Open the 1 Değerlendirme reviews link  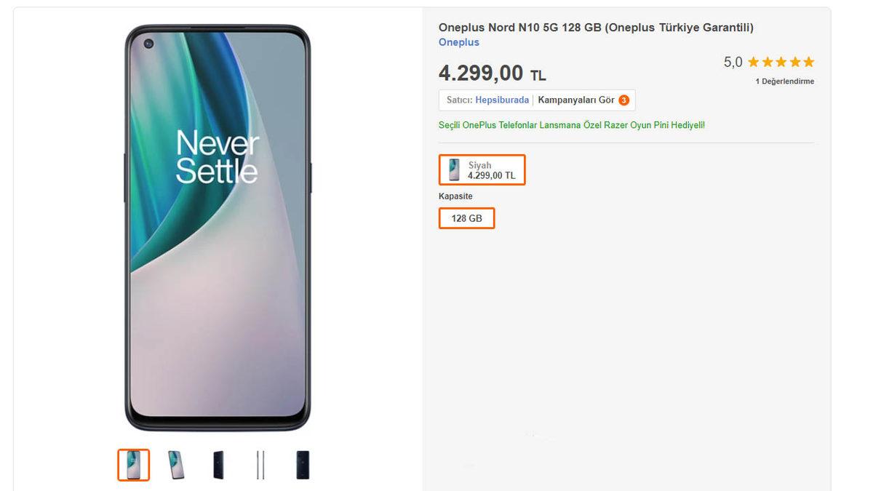coord(786,81)
